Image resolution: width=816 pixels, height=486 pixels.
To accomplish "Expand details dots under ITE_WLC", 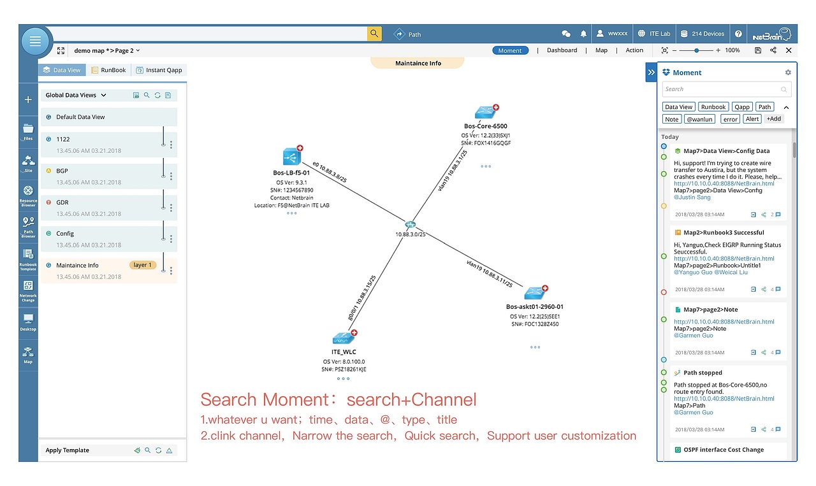I will click(x=344, y=378).
